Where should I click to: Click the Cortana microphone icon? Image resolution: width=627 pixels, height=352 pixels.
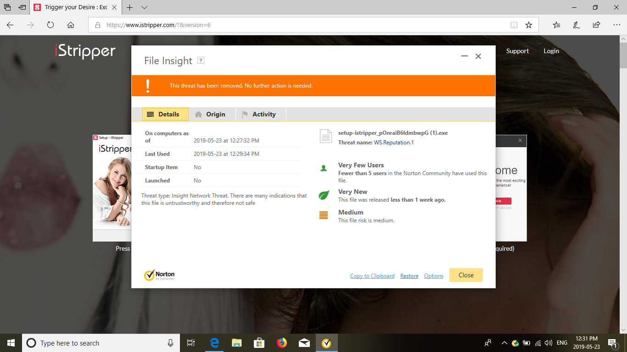pos(170,343)
